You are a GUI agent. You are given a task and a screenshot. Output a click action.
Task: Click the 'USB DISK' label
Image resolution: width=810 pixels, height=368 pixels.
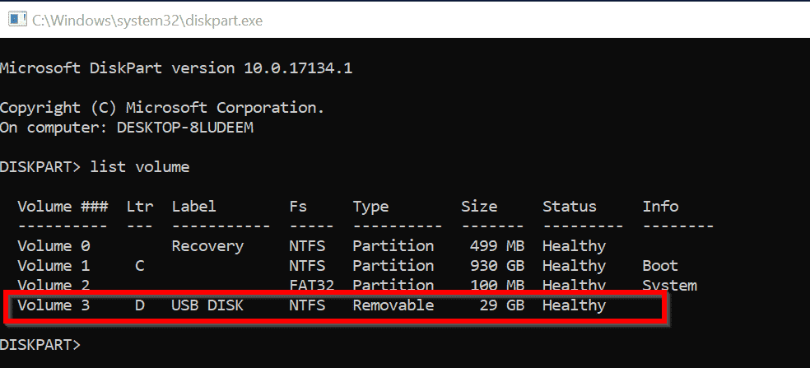coord(207,305)
